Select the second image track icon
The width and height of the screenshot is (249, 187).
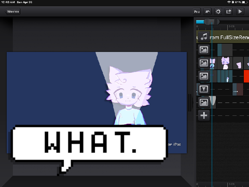point(204,63)
